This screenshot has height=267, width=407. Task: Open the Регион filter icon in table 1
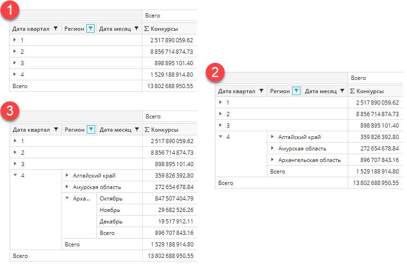click(90, 28)
